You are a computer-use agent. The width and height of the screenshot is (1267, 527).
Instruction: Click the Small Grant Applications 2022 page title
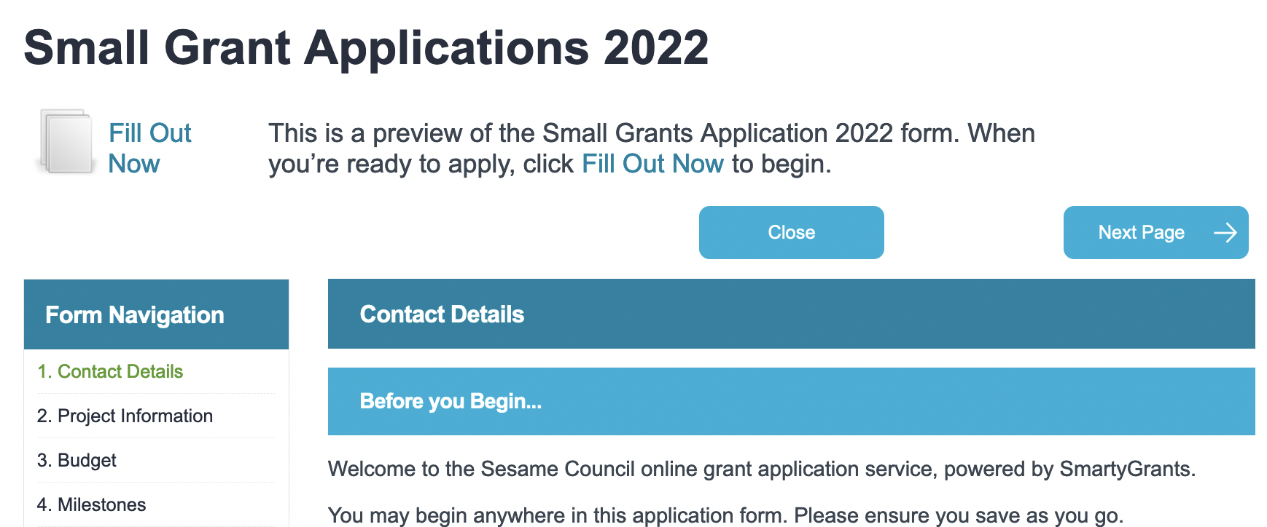pos(366,47)
